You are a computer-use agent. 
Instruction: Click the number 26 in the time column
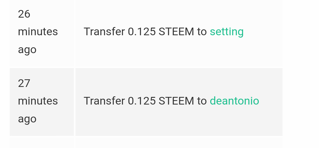[24, 14]
